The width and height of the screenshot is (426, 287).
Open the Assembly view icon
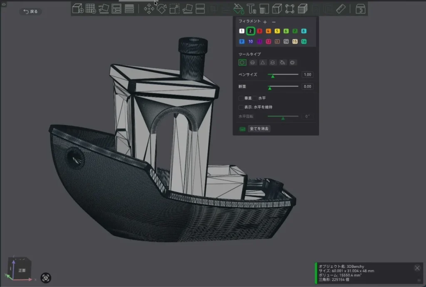click(361, 9)
